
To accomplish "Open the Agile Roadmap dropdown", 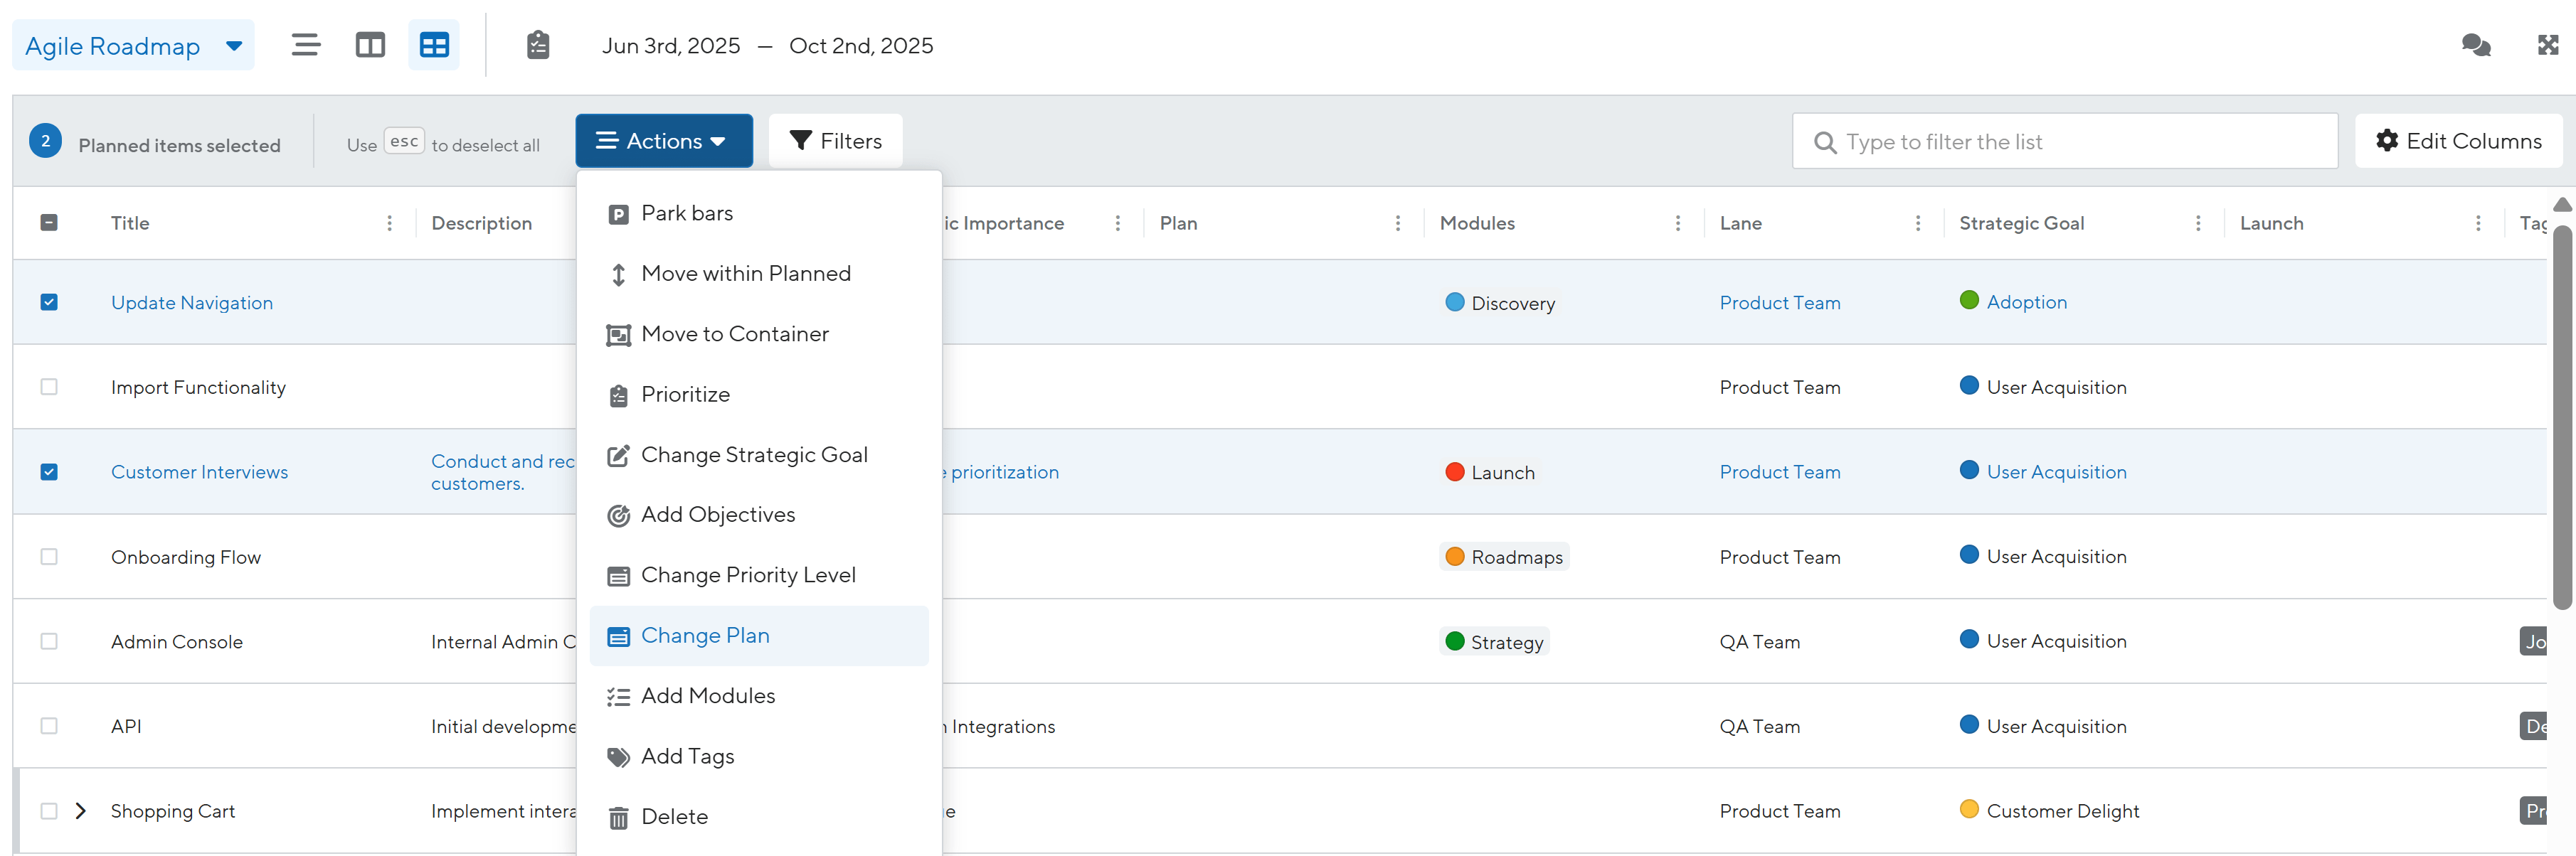I will pyautogui.click(x=133, y=46).
